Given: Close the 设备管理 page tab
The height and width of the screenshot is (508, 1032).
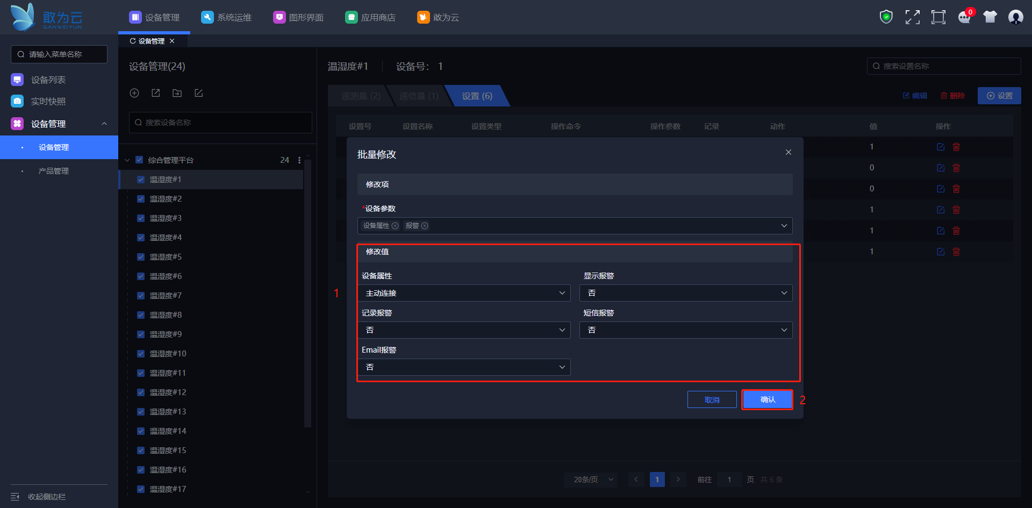Looking at the screenshot, I should (x=172, y=41).
